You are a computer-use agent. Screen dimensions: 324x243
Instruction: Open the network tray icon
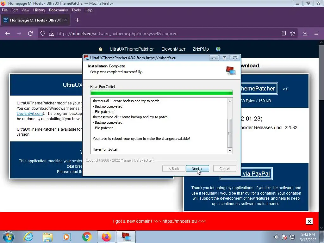(292, 237)
